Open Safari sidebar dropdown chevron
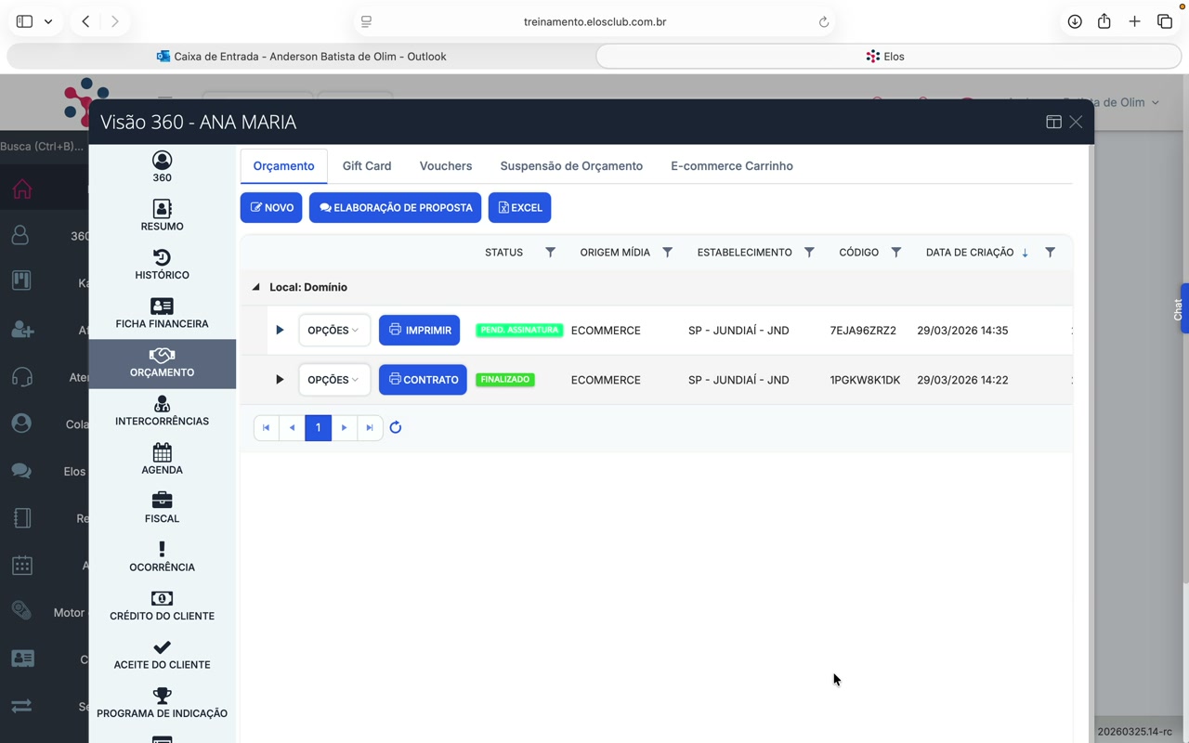This screenshot has width=1189, height=743. click(48, 21)
